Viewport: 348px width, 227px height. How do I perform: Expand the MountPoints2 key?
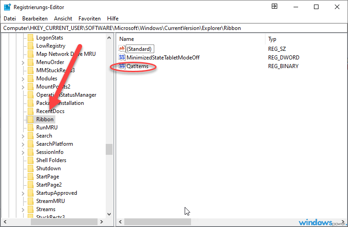(23, 87)
